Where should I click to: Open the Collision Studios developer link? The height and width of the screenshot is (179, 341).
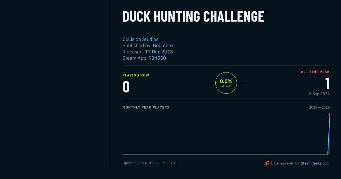(140, 39)
